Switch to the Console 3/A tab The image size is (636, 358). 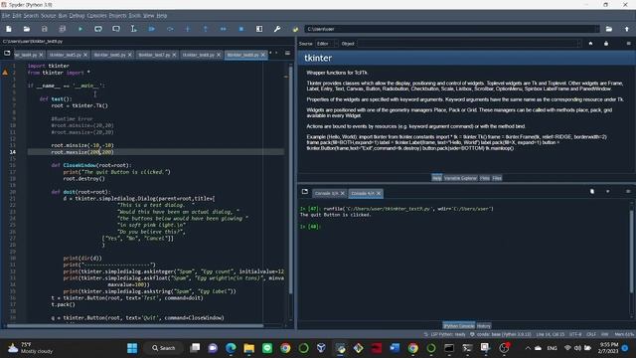tap(326, 193)
